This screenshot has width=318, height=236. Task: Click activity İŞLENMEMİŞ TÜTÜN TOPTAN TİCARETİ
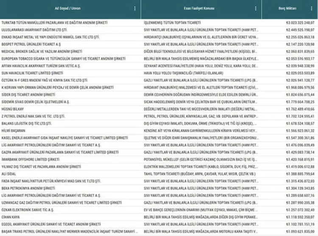pos(172,23)
